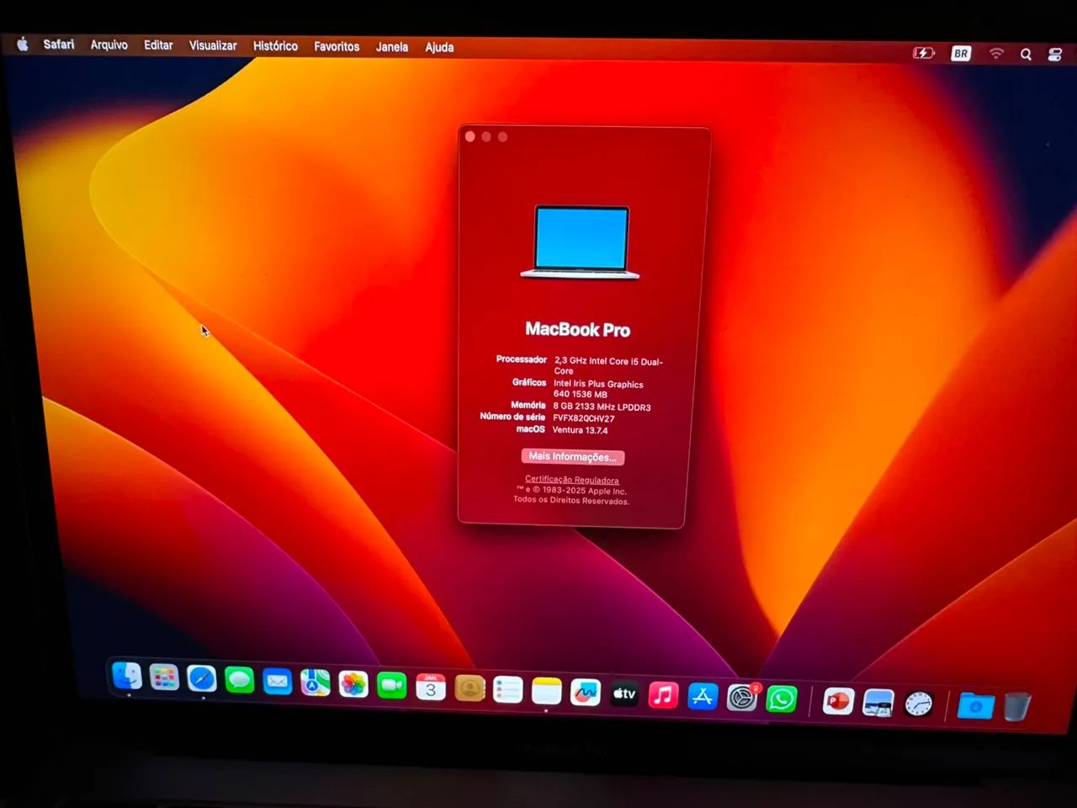
Task: Open the Apple menu
Action: [x=23, y=44]
